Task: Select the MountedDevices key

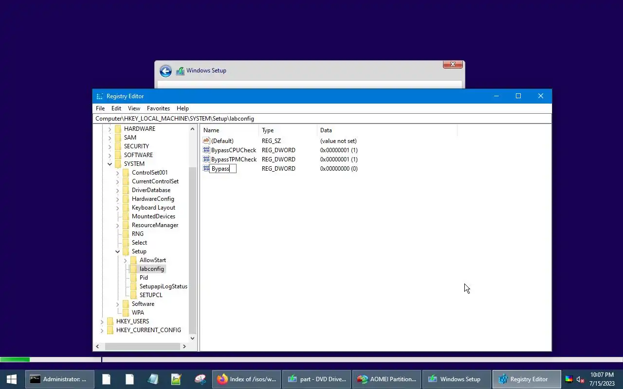Action: tap(153, 216)
